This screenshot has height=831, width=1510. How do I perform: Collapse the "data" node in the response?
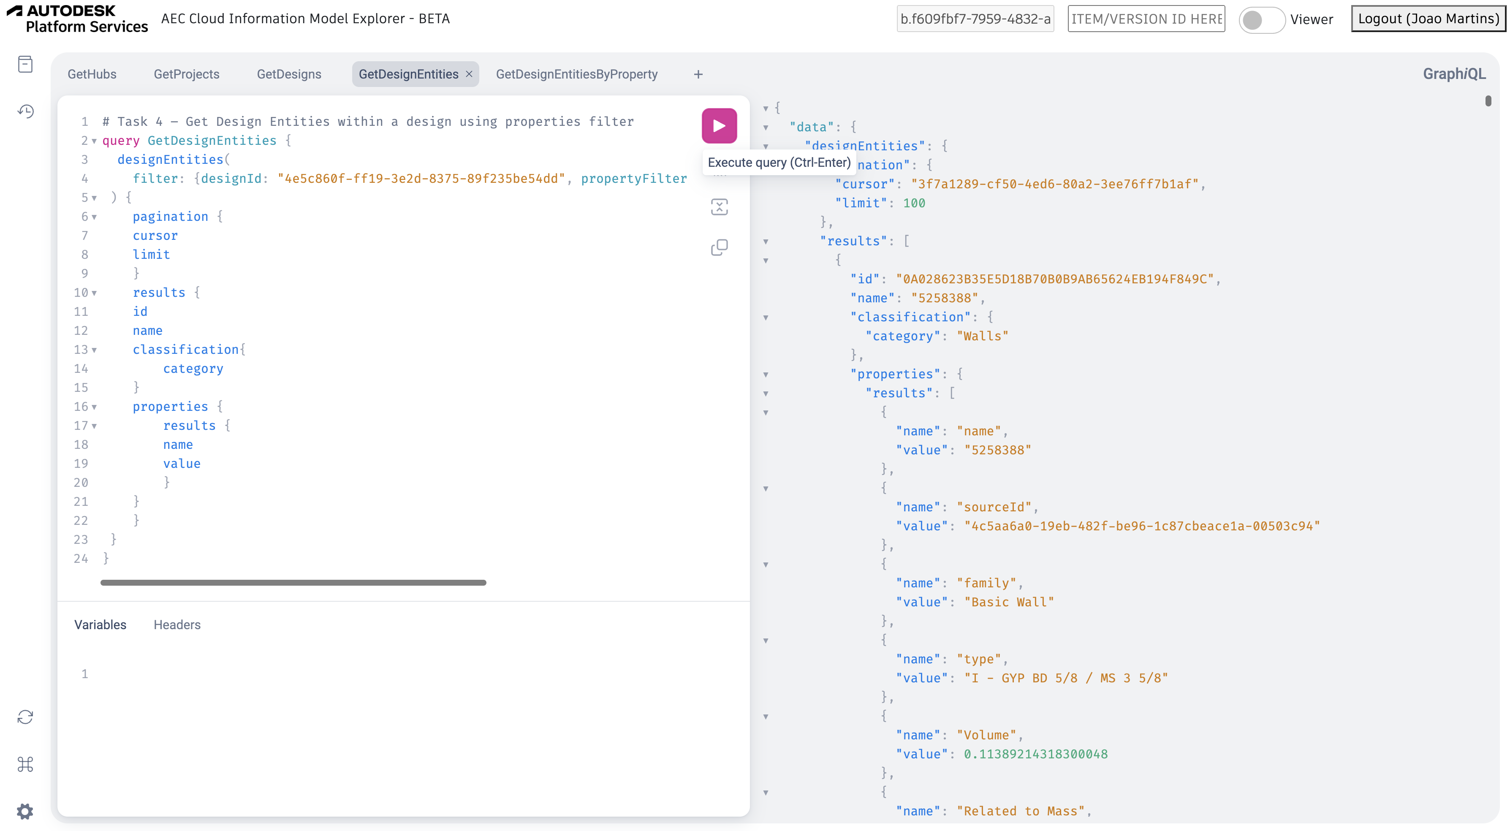[x=766, y=127]
